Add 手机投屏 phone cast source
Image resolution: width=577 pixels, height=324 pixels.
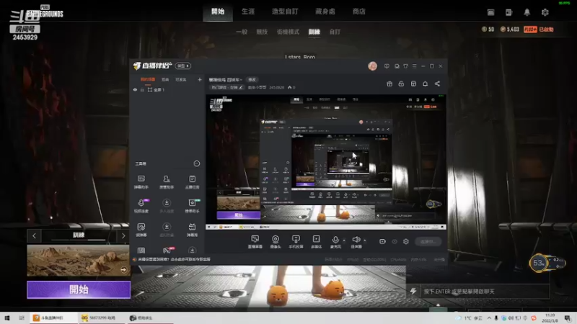(296, 242)
